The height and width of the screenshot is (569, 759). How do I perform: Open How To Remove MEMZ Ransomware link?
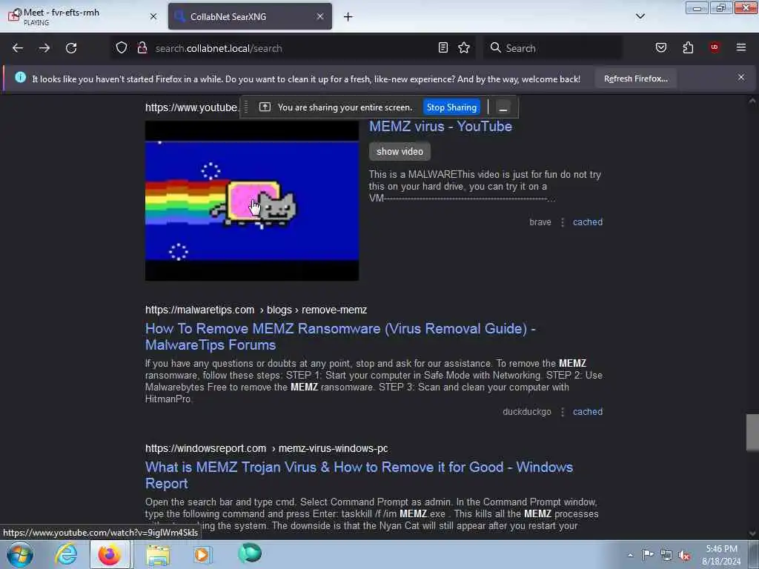point(339,337)
